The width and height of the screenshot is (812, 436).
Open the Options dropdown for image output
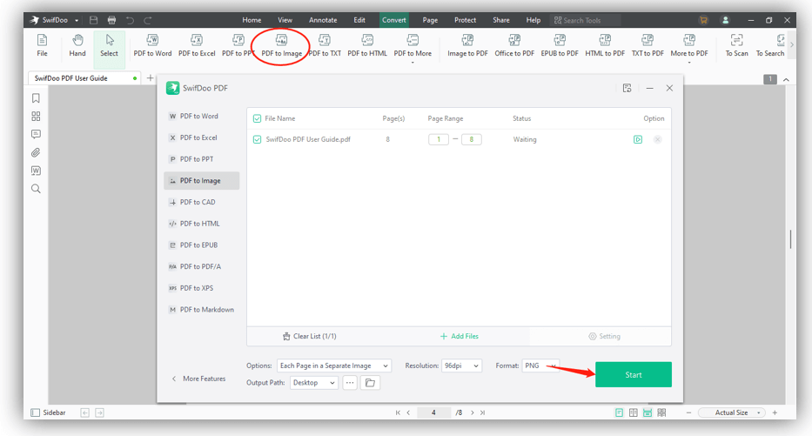tap(334, 366)
